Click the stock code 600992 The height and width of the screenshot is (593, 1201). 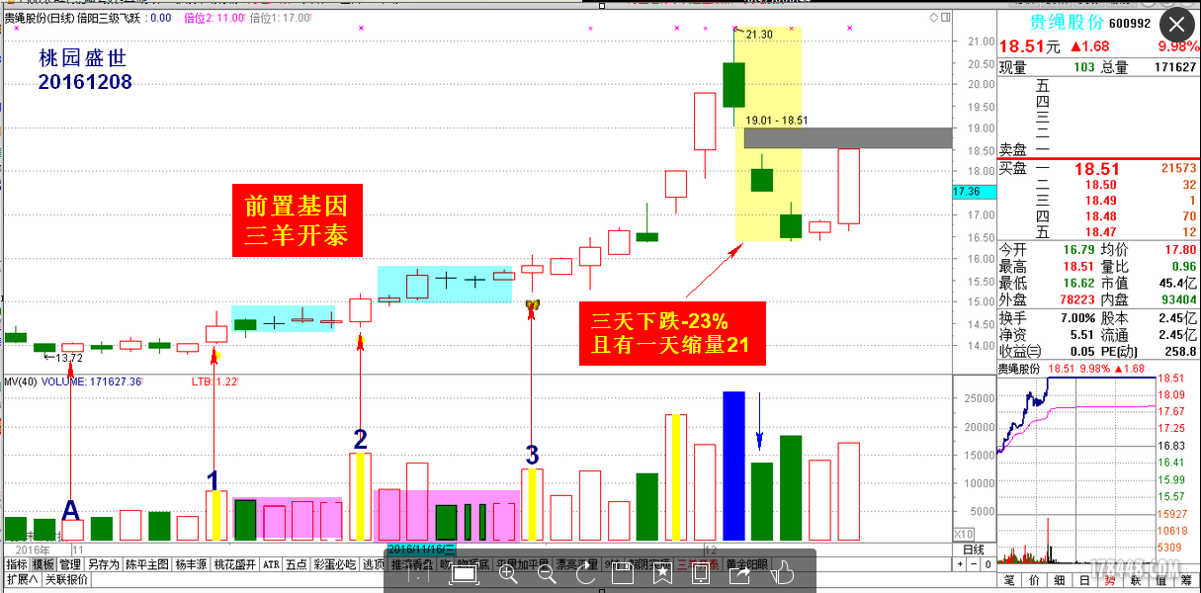pos(1130,24)
